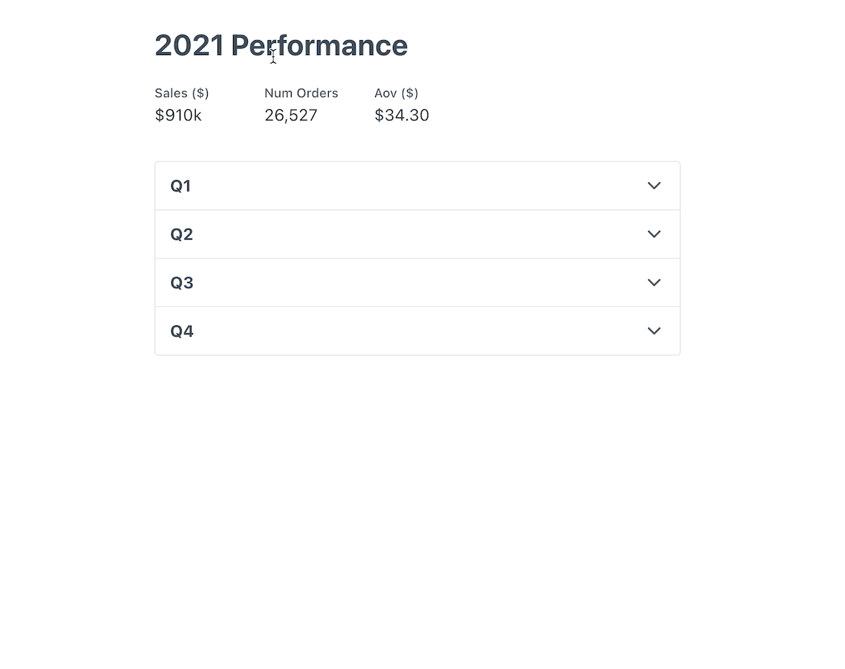Open the Q4 accordion via its label
This screenshot has height=669, width=845.
pos(182,332)
